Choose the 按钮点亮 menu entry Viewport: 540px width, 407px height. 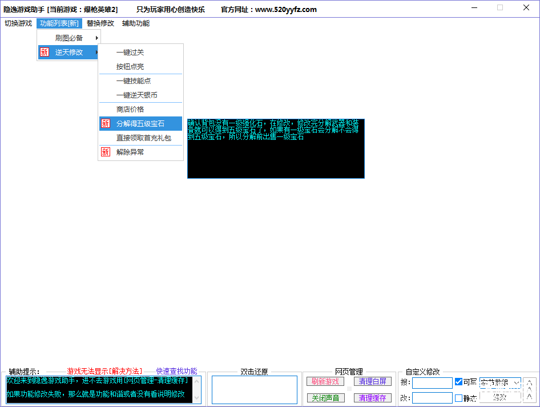click(x=130, y=67)
